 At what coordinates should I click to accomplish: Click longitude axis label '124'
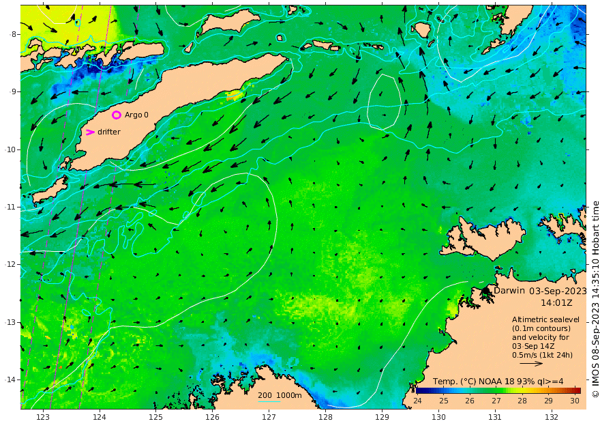pos(100,417)
